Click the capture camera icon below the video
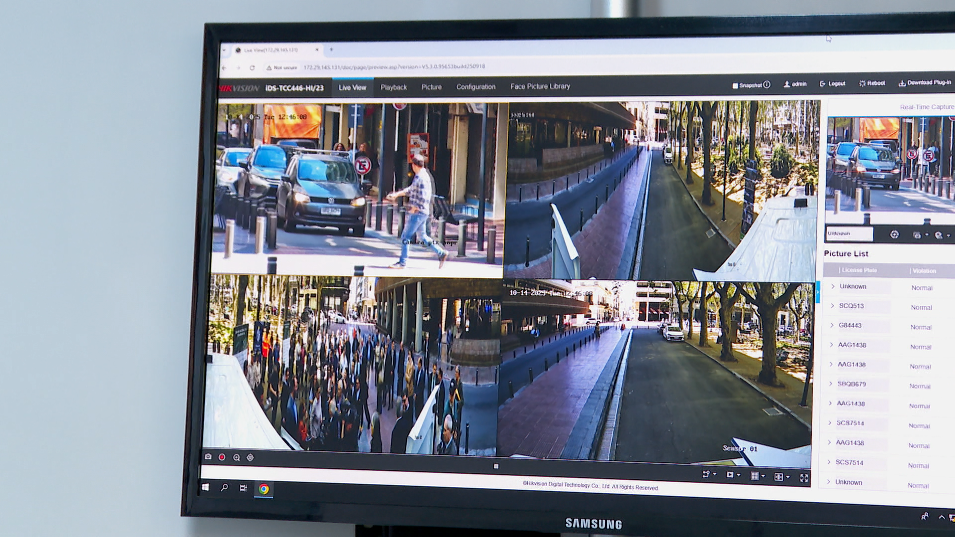This screenshot has width=955, height=537. [208, 456]
